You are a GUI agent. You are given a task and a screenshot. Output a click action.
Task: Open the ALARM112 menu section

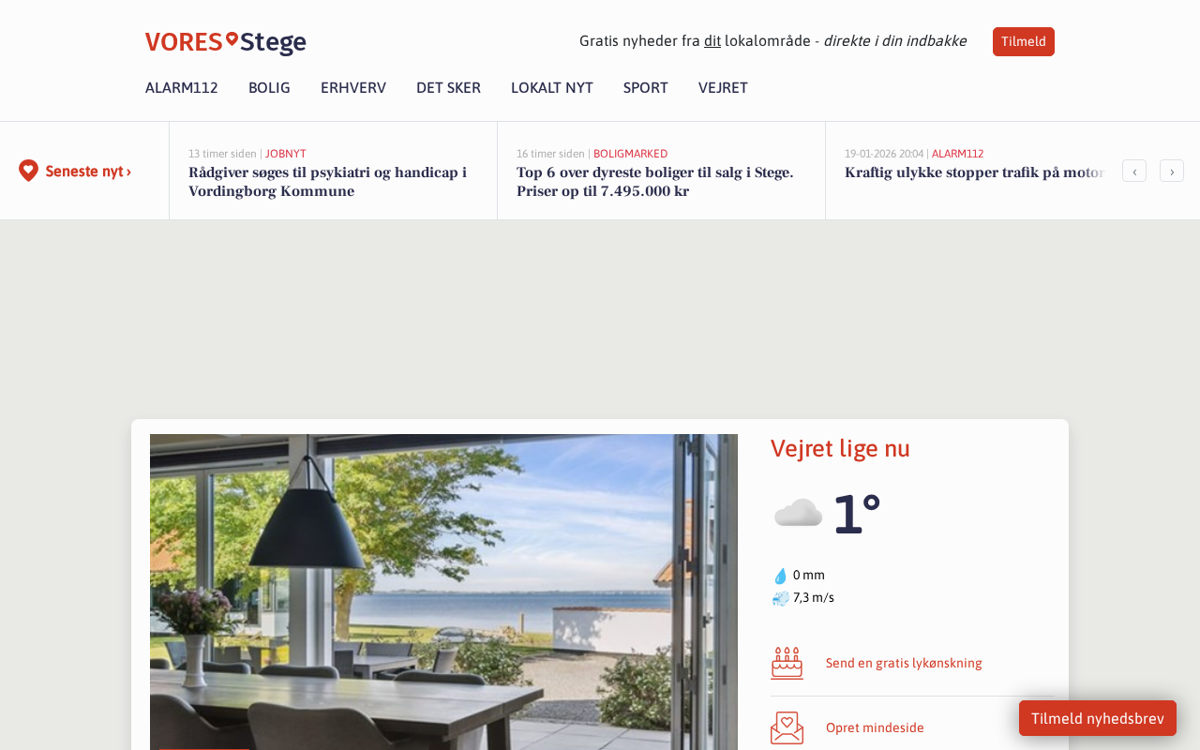(182, 88)
